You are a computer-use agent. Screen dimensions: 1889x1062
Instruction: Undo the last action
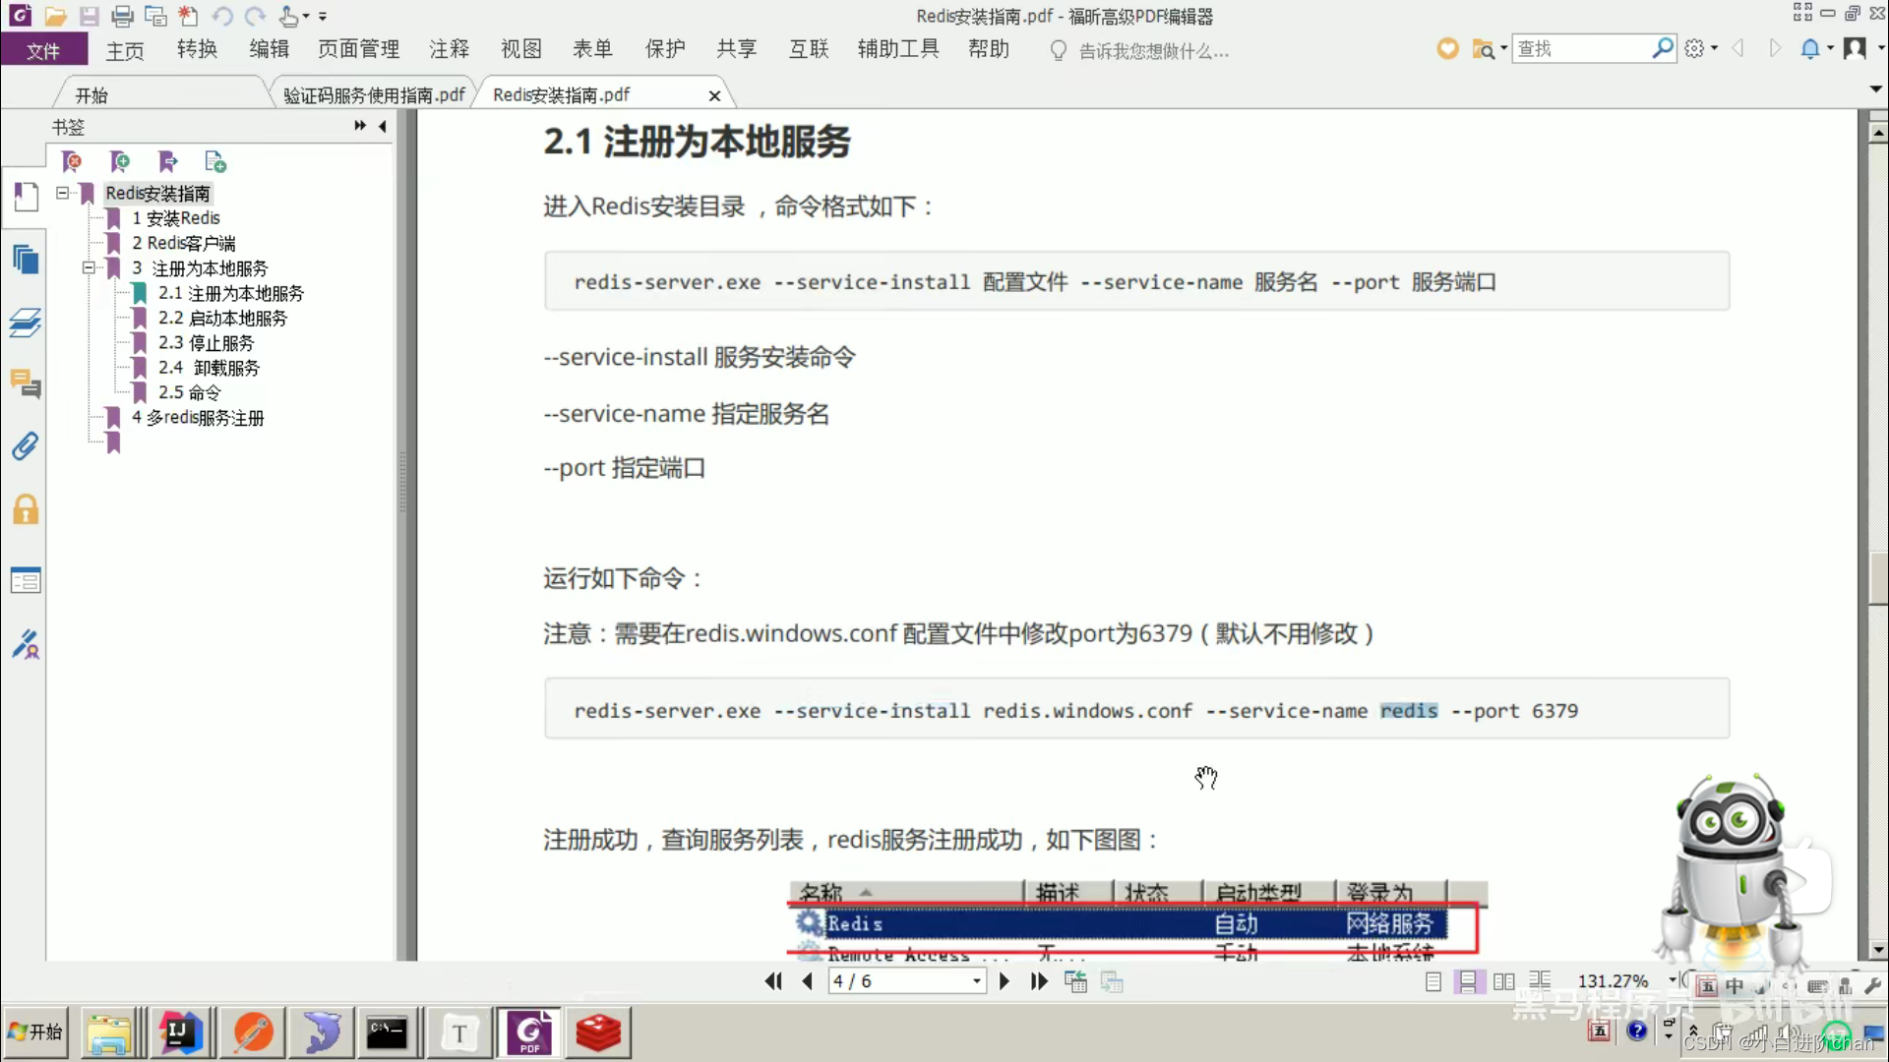pyautogui.click(x=222, y=16)
